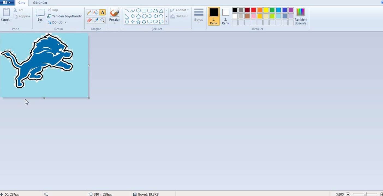383x196 pixels.
Task: Choose the cloud callout shape
Action: pyautogui.click(x=161, y=22)
